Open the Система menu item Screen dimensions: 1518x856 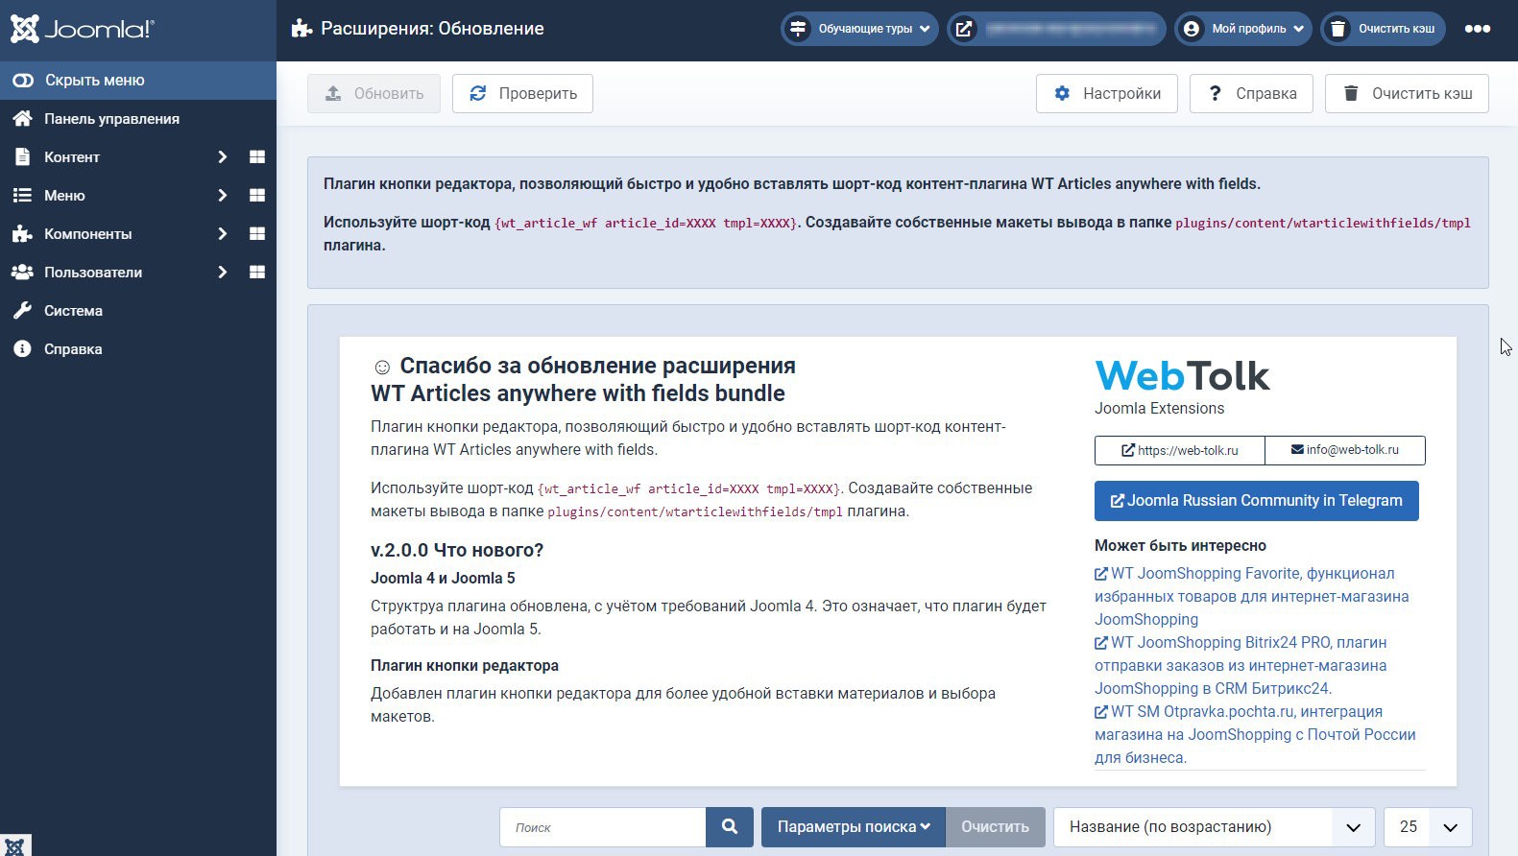tap(73, 311)
